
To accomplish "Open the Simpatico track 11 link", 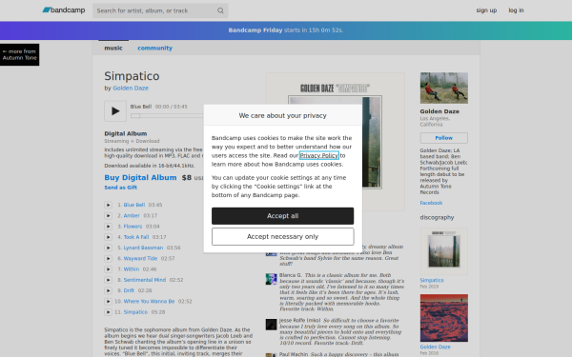I will click(x=135, y=312).
